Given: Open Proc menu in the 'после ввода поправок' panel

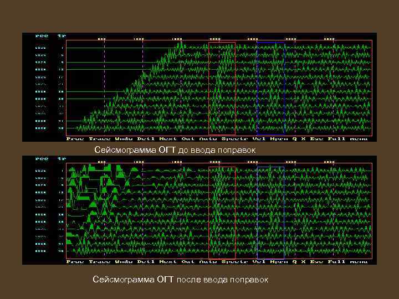Looking at the screenshot, I should coord(75,261).
